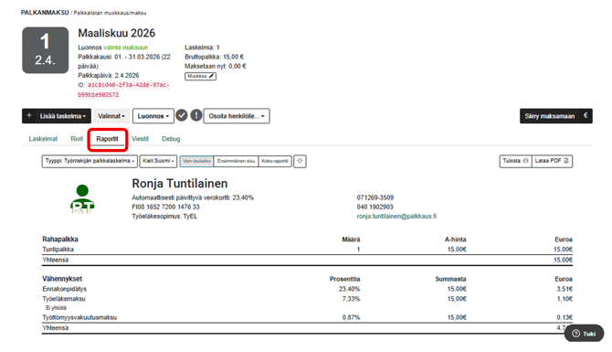612x352 pixels.
Task: Click the PALKANMAKSU breadcrumb link
Action: 45,13
